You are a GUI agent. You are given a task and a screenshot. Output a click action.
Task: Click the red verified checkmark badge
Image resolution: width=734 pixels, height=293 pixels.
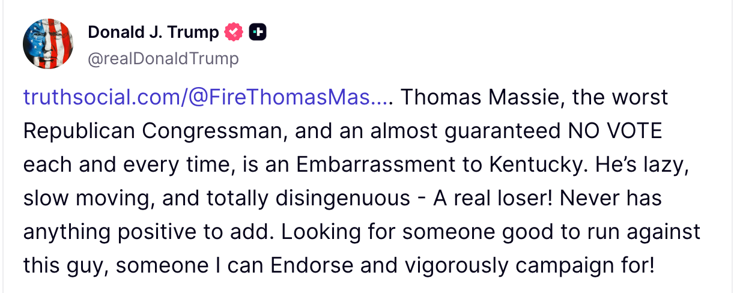tap(233, 32)
